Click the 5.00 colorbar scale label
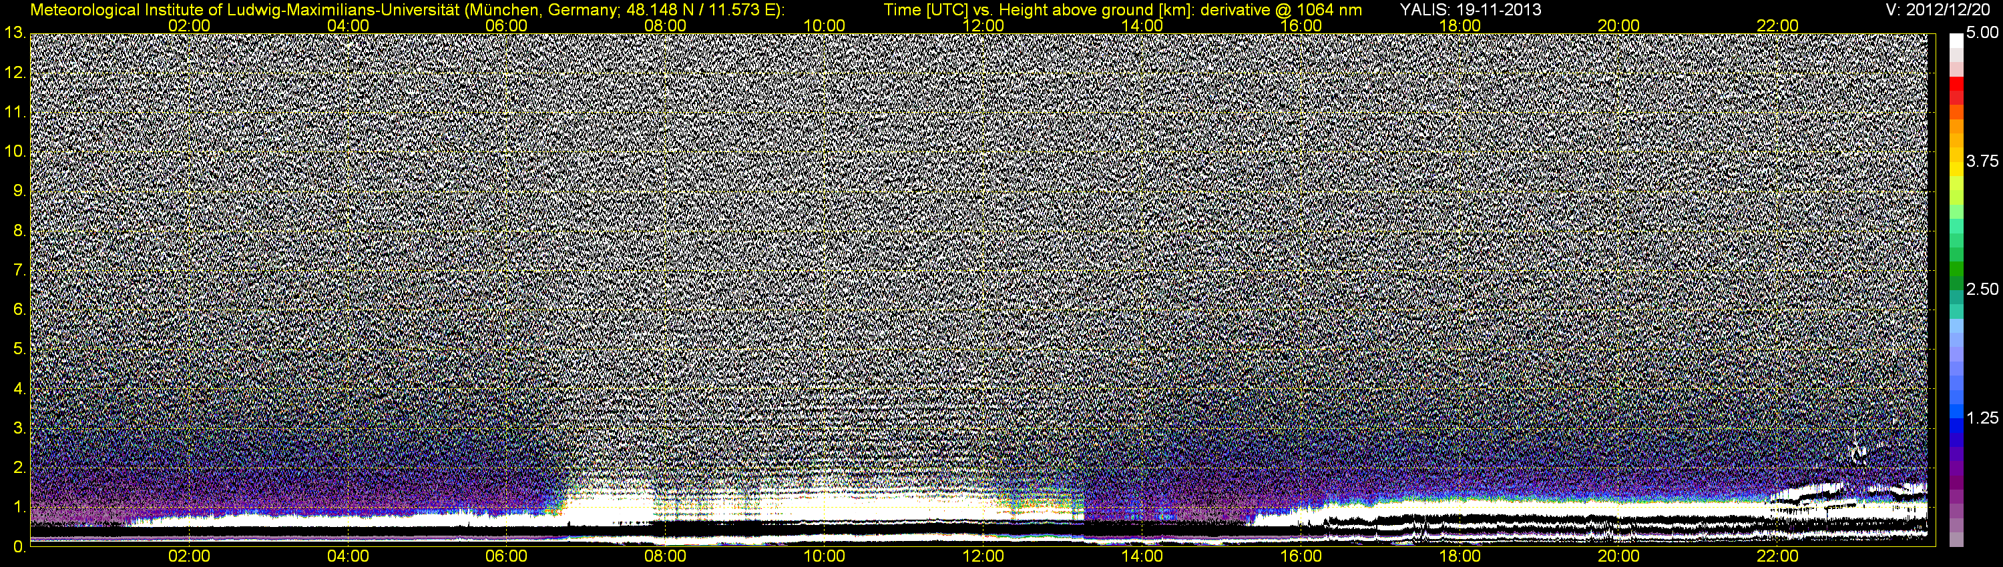The image size is (2003, 567). click(x=1982, y=33)
